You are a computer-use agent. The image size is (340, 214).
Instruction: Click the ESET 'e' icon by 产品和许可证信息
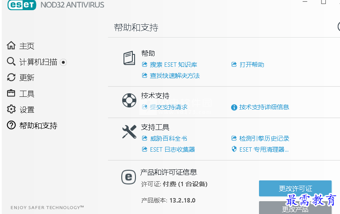(128, 177)
